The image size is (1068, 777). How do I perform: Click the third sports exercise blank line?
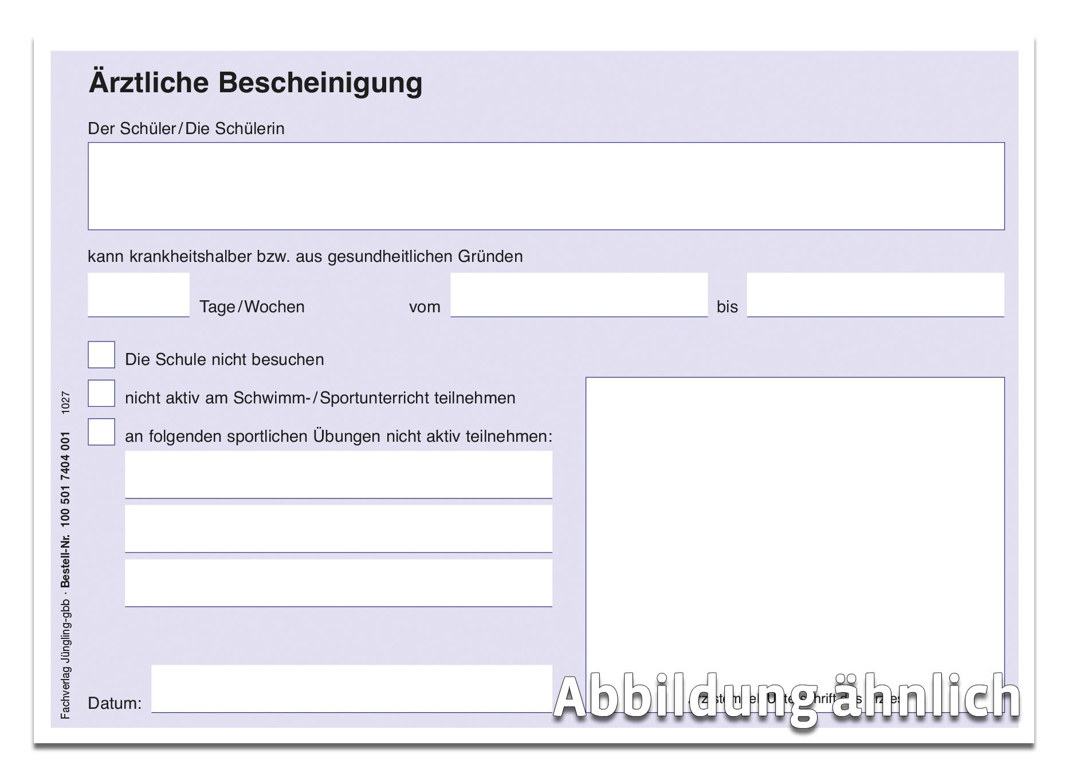(x=338, y=584)
